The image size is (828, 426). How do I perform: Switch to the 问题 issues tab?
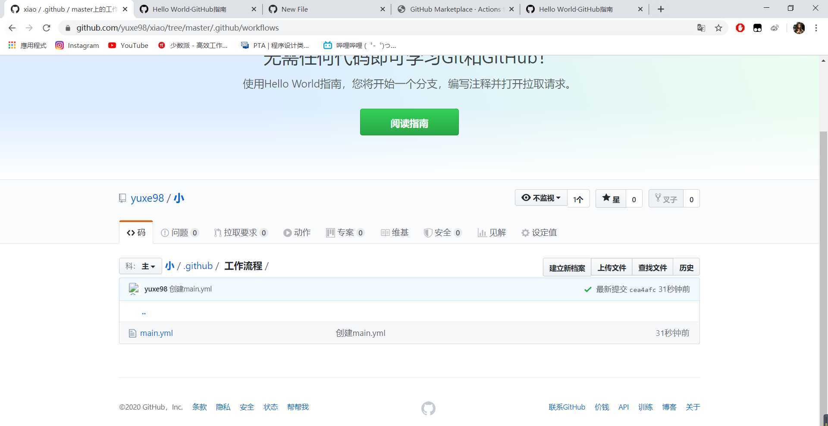coord(179,233)
